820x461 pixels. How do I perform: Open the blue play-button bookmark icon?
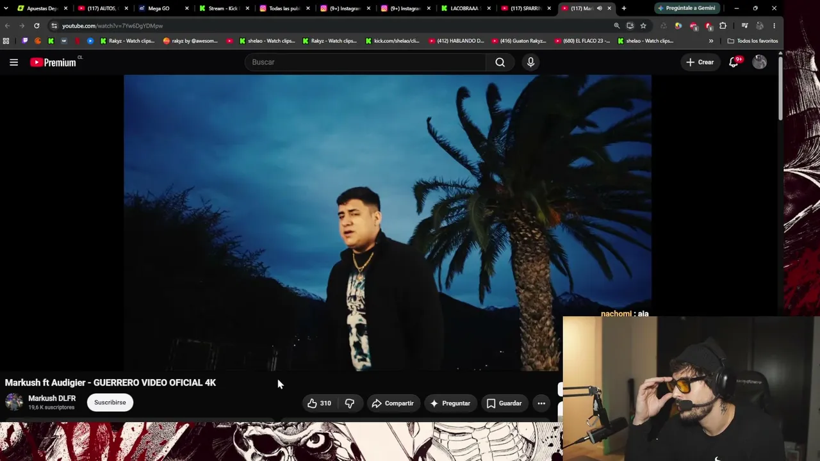90,41
